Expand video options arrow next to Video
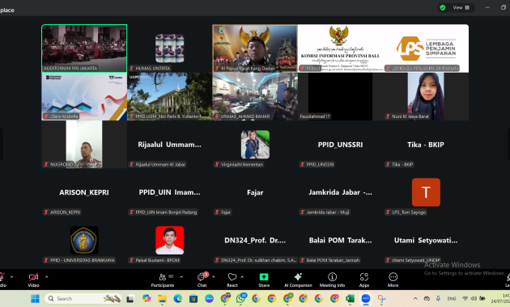Image resolution: width=510 pixels, height=307 pixels. (46, 277)
